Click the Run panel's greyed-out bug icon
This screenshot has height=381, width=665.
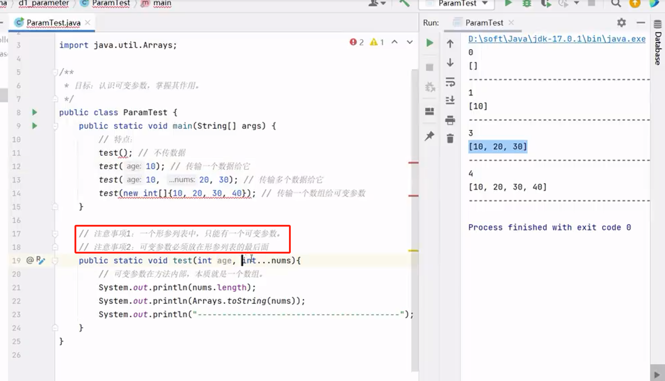[430, 87]
